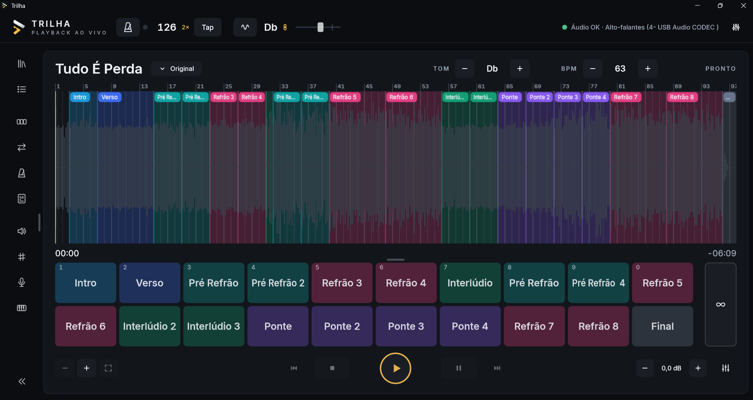Screen dimensions: 753x400
Task: Trigger the Ponte 4 pad
Action: (x=470, y=326)
